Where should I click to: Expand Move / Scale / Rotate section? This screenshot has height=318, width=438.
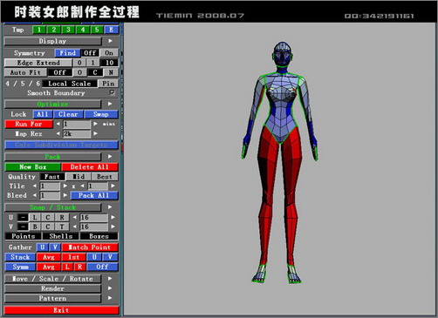point(52,279)
